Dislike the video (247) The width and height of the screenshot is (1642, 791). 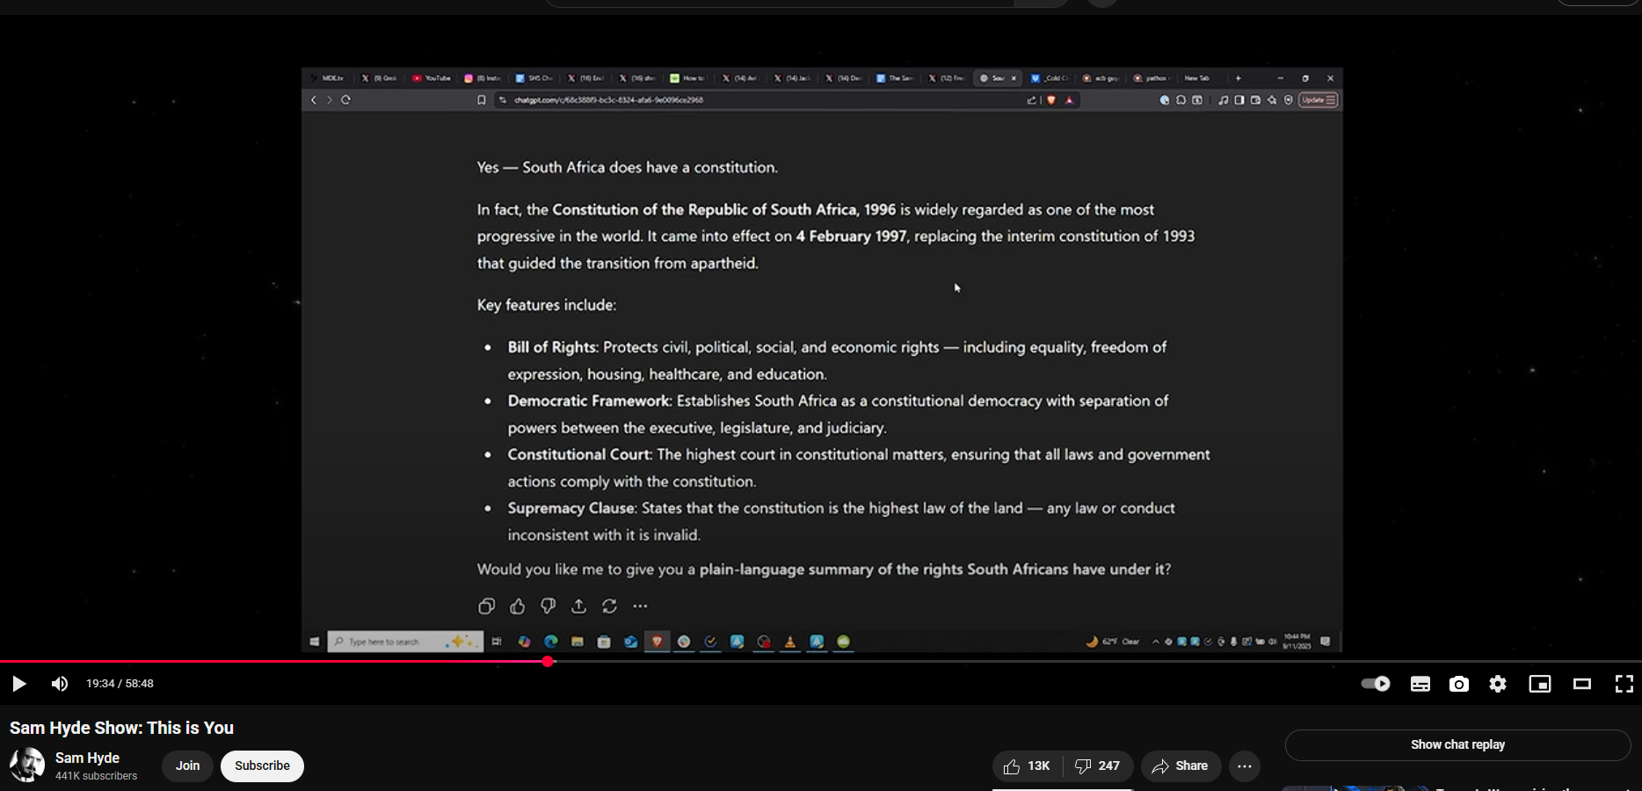1098,766
